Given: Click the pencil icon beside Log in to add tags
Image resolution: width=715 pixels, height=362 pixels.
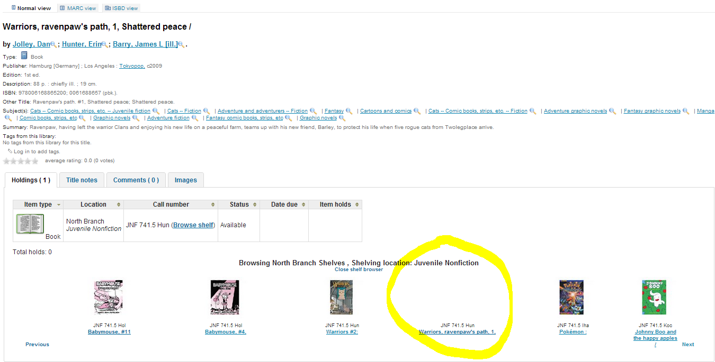Looking at the screenshot, I should click(10, 151).
